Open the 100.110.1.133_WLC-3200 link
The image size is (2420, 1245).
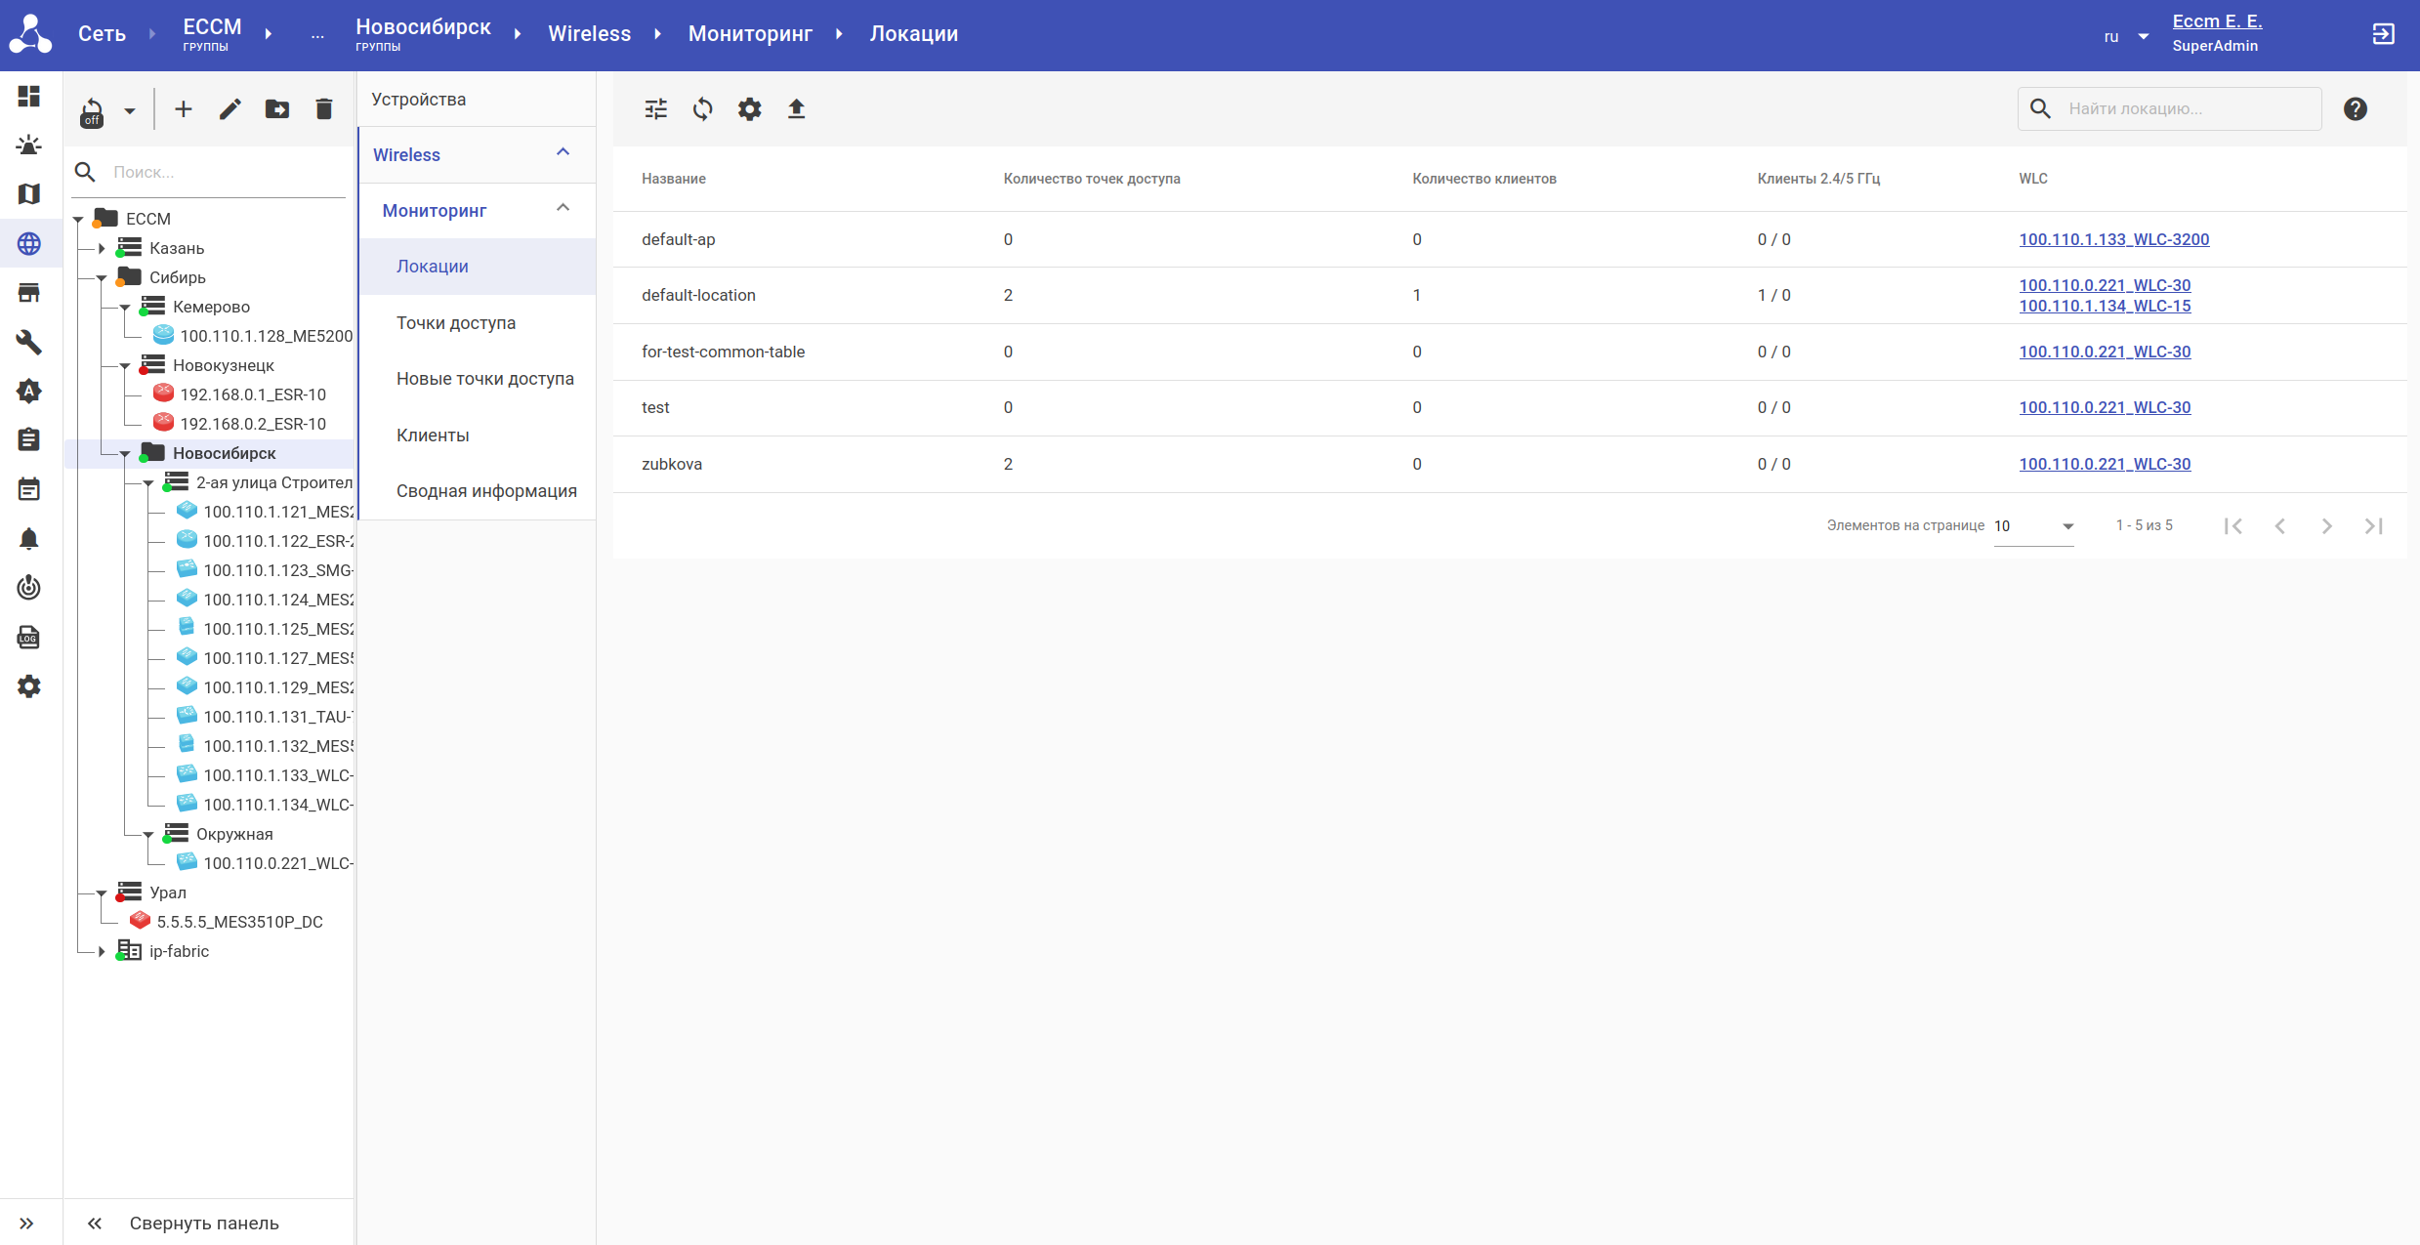pyautogui.click(x=2113, y=239)
